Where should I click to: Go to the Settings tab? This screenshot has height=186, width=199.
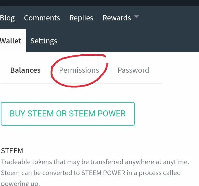click(x=44, y=41)
